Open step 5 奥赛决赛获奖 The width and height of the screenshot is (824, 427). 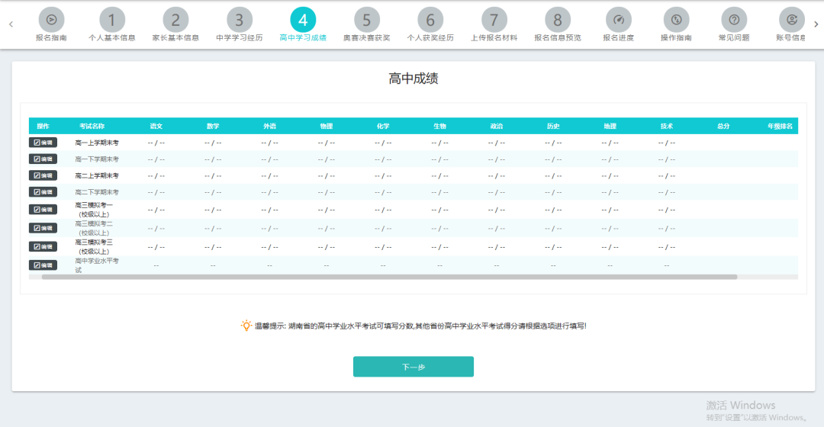[x=366, y=20]
